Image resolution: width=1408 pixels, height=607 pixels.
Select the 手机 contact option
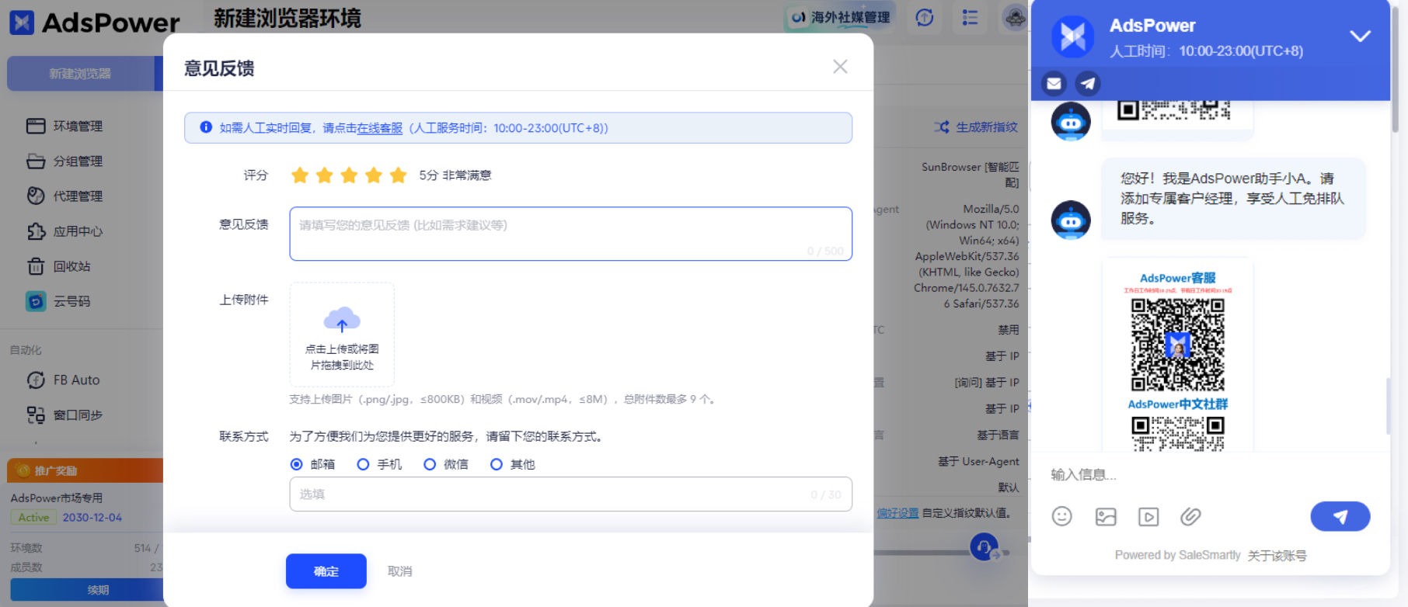[379, 464]
